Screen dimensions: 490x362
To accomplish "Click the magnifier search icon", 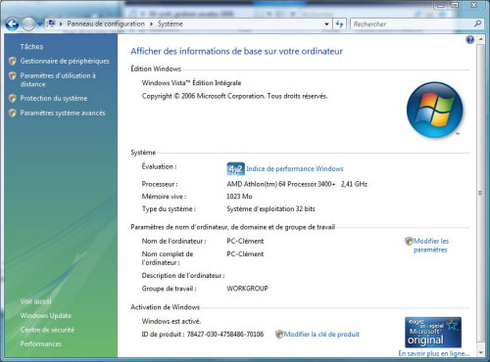I will (477, 23).
